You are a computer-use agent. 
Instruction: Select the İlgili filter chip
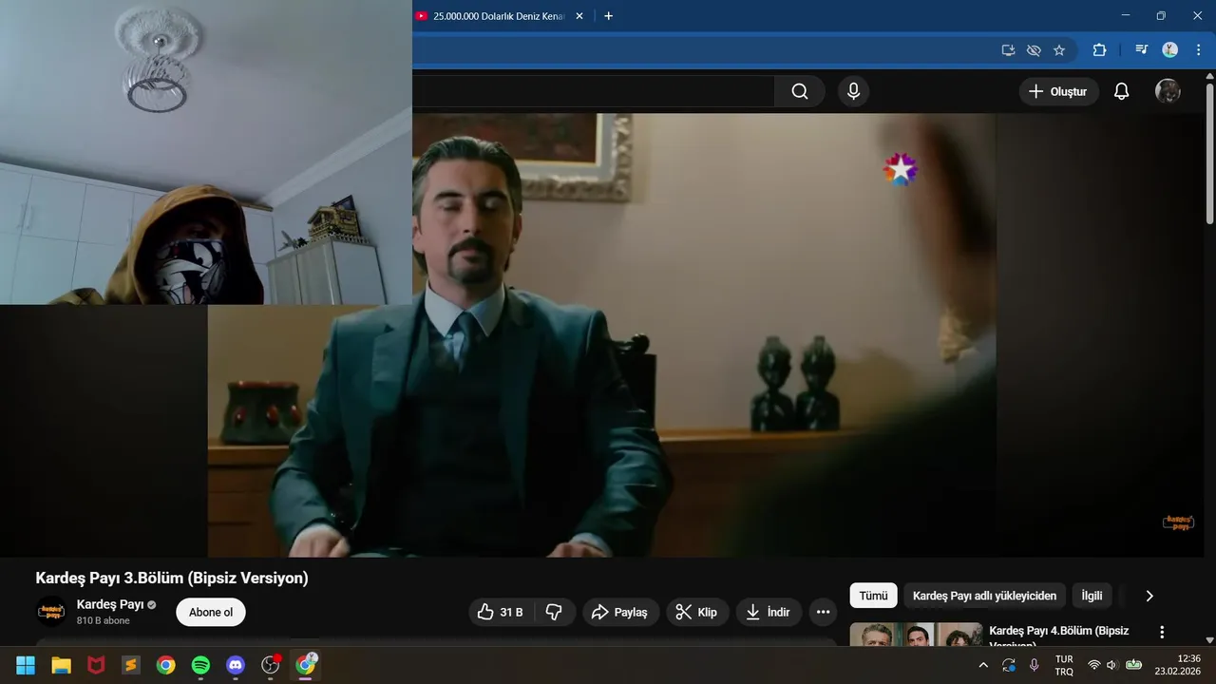coord(1092,596)
